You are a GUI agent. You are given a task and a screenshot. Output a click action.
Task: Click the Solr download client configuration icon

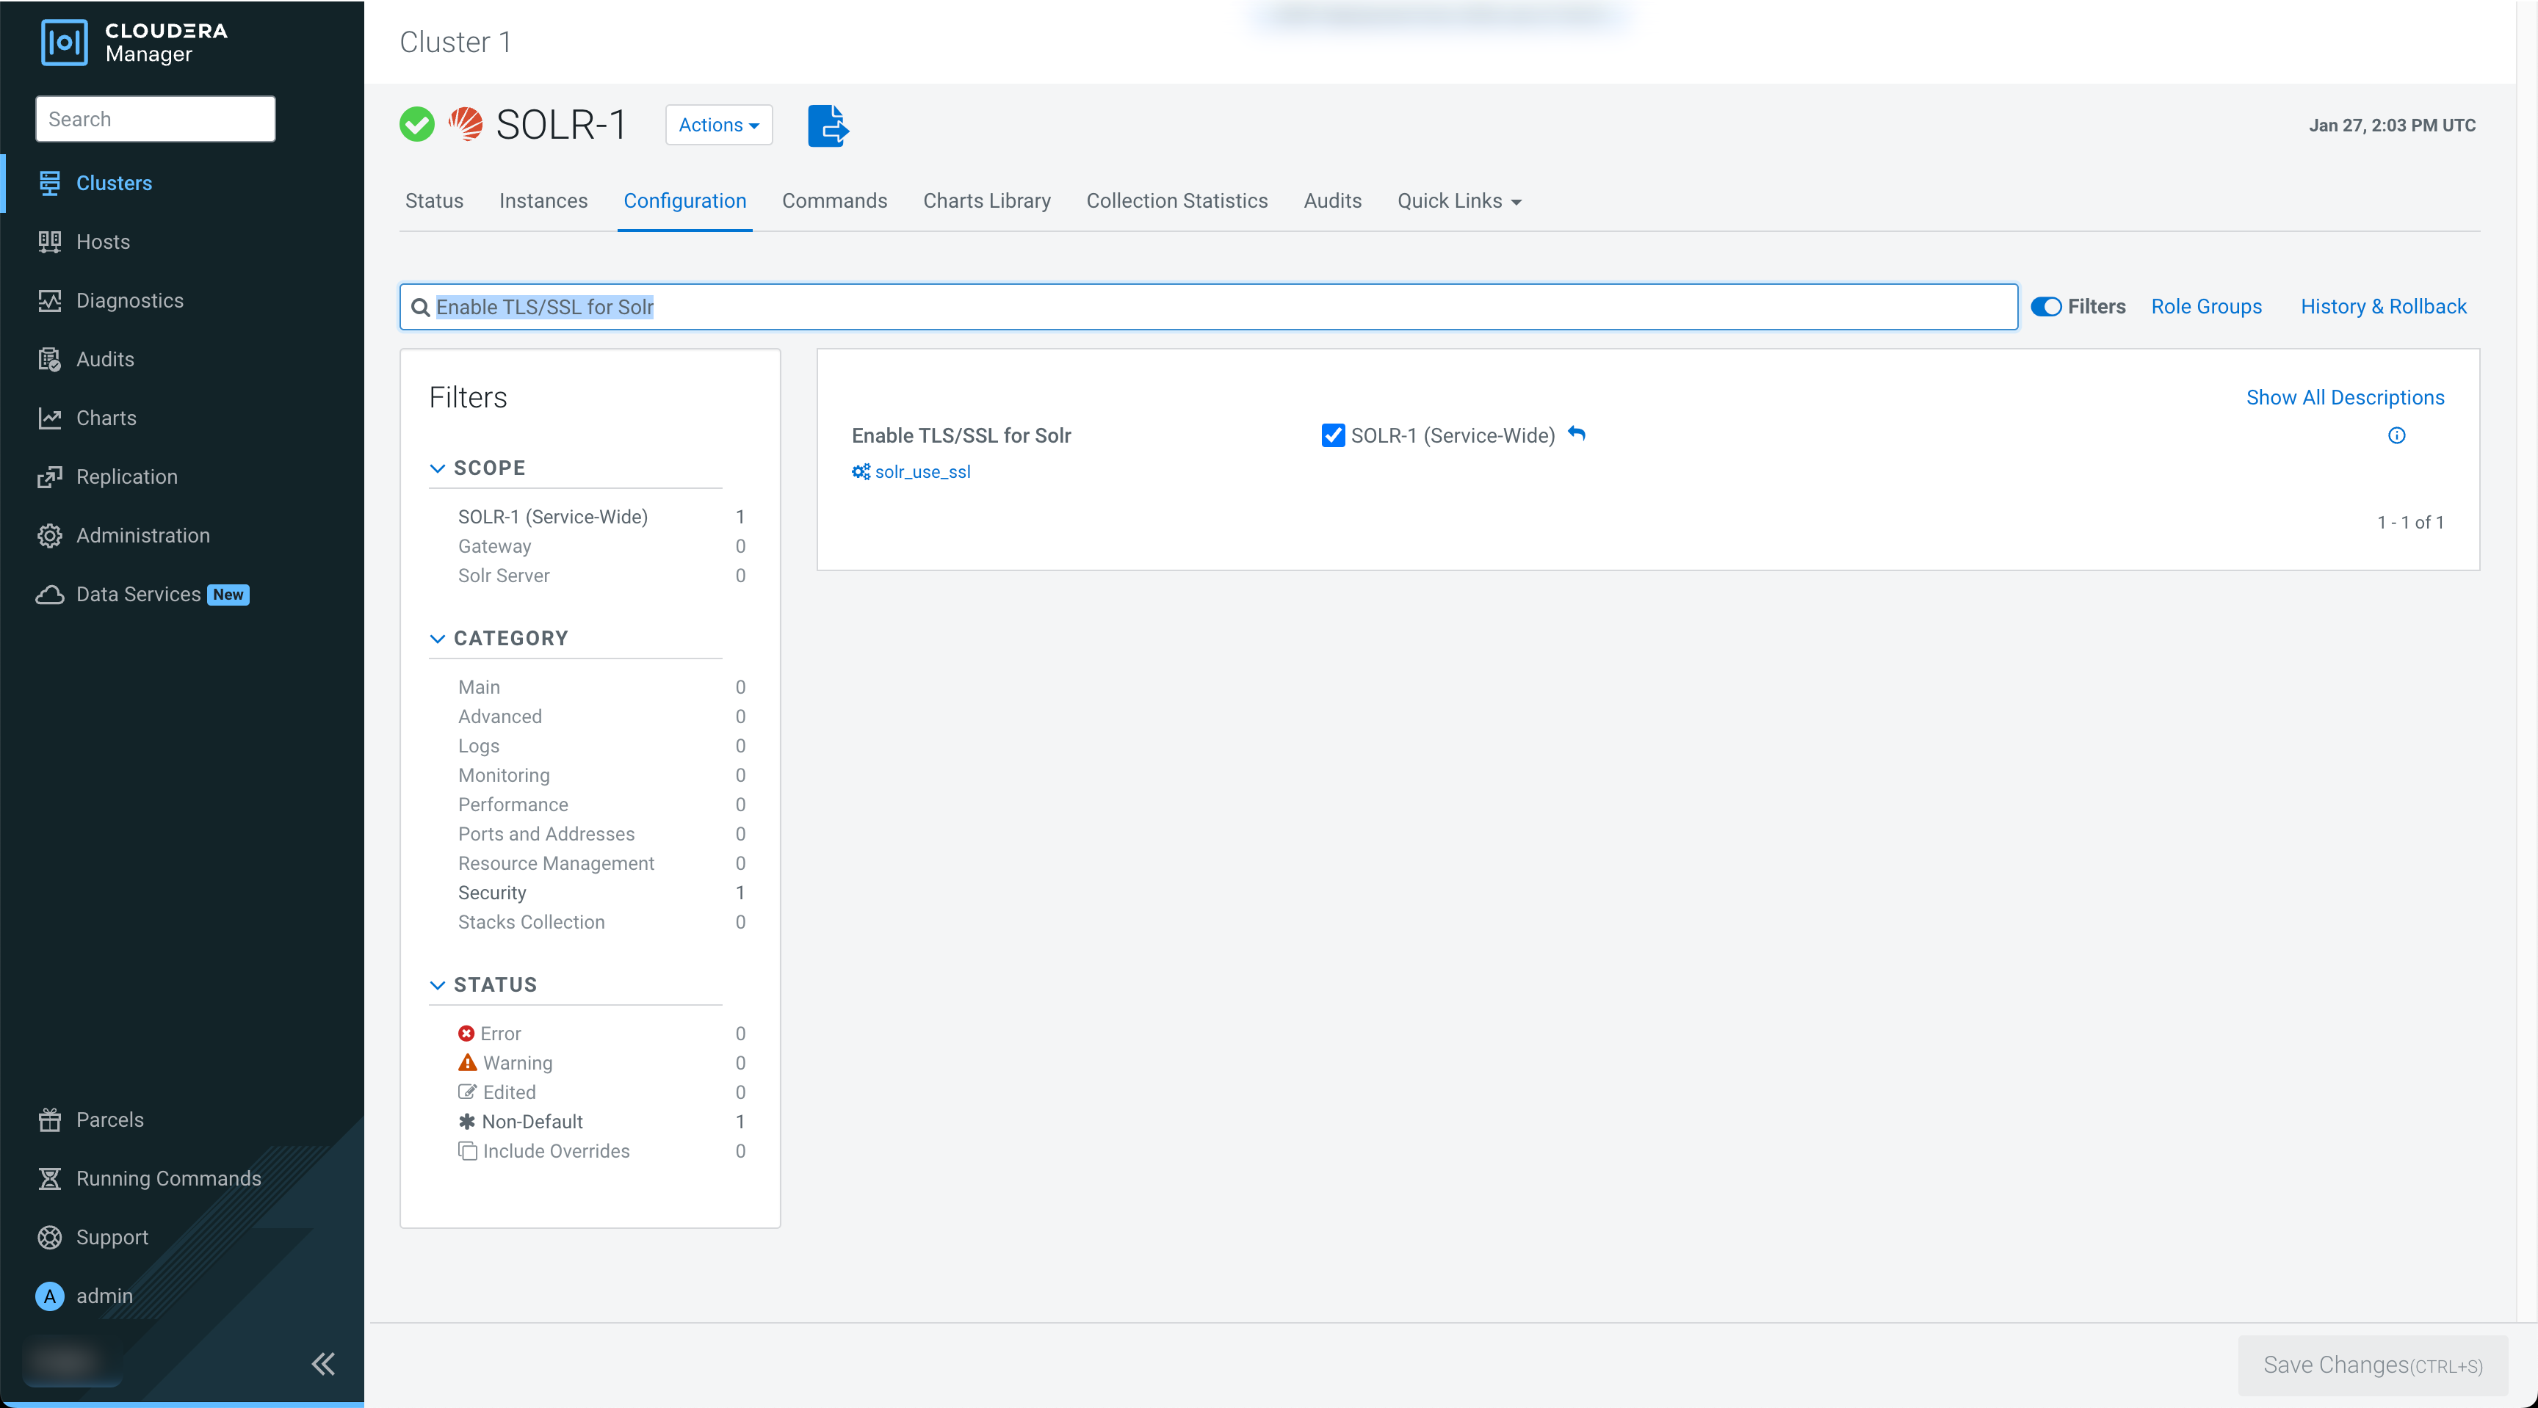[828, 126]
